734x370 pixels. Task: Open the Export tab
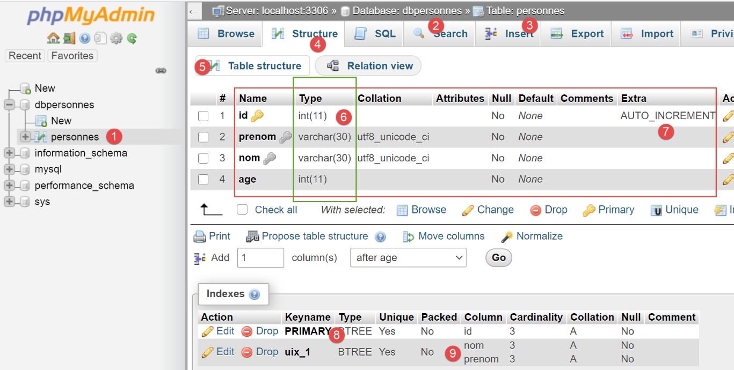[x=577, y=34]
